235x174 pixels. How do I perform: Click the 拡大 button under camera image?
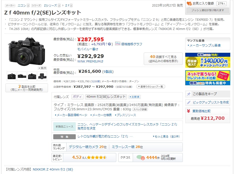click(42, 68)
